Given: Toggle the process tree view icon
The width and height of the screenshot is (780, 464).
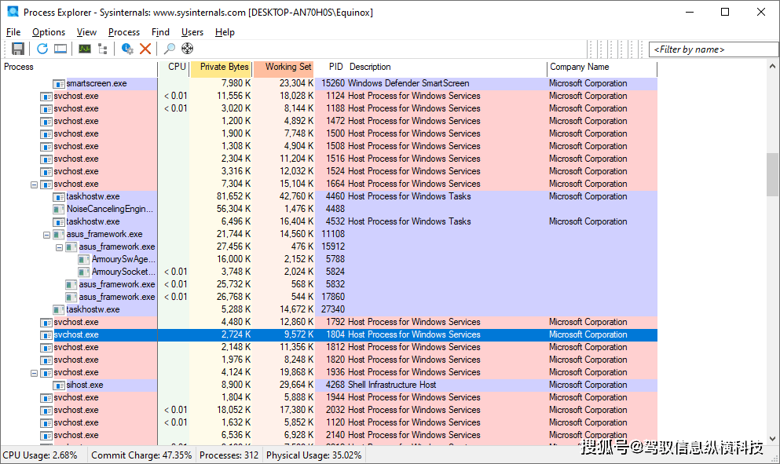Looking at the screenshot, I should [x=103, y=49].
